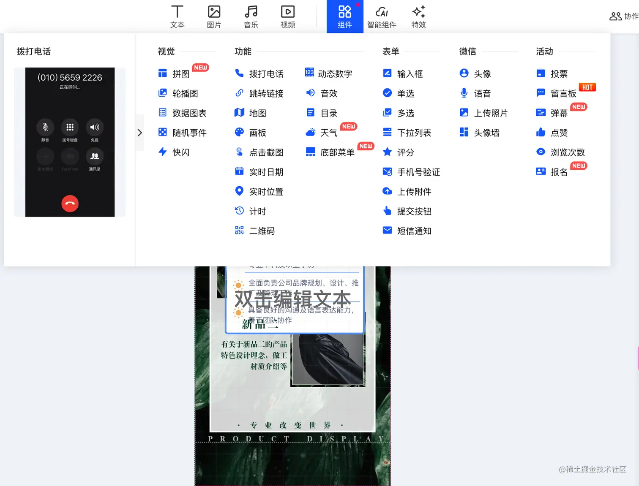639x486 pixels.
Task: Add the 上传照片 upload photo component
Action: pyautogui.click(x=483, y=113)
